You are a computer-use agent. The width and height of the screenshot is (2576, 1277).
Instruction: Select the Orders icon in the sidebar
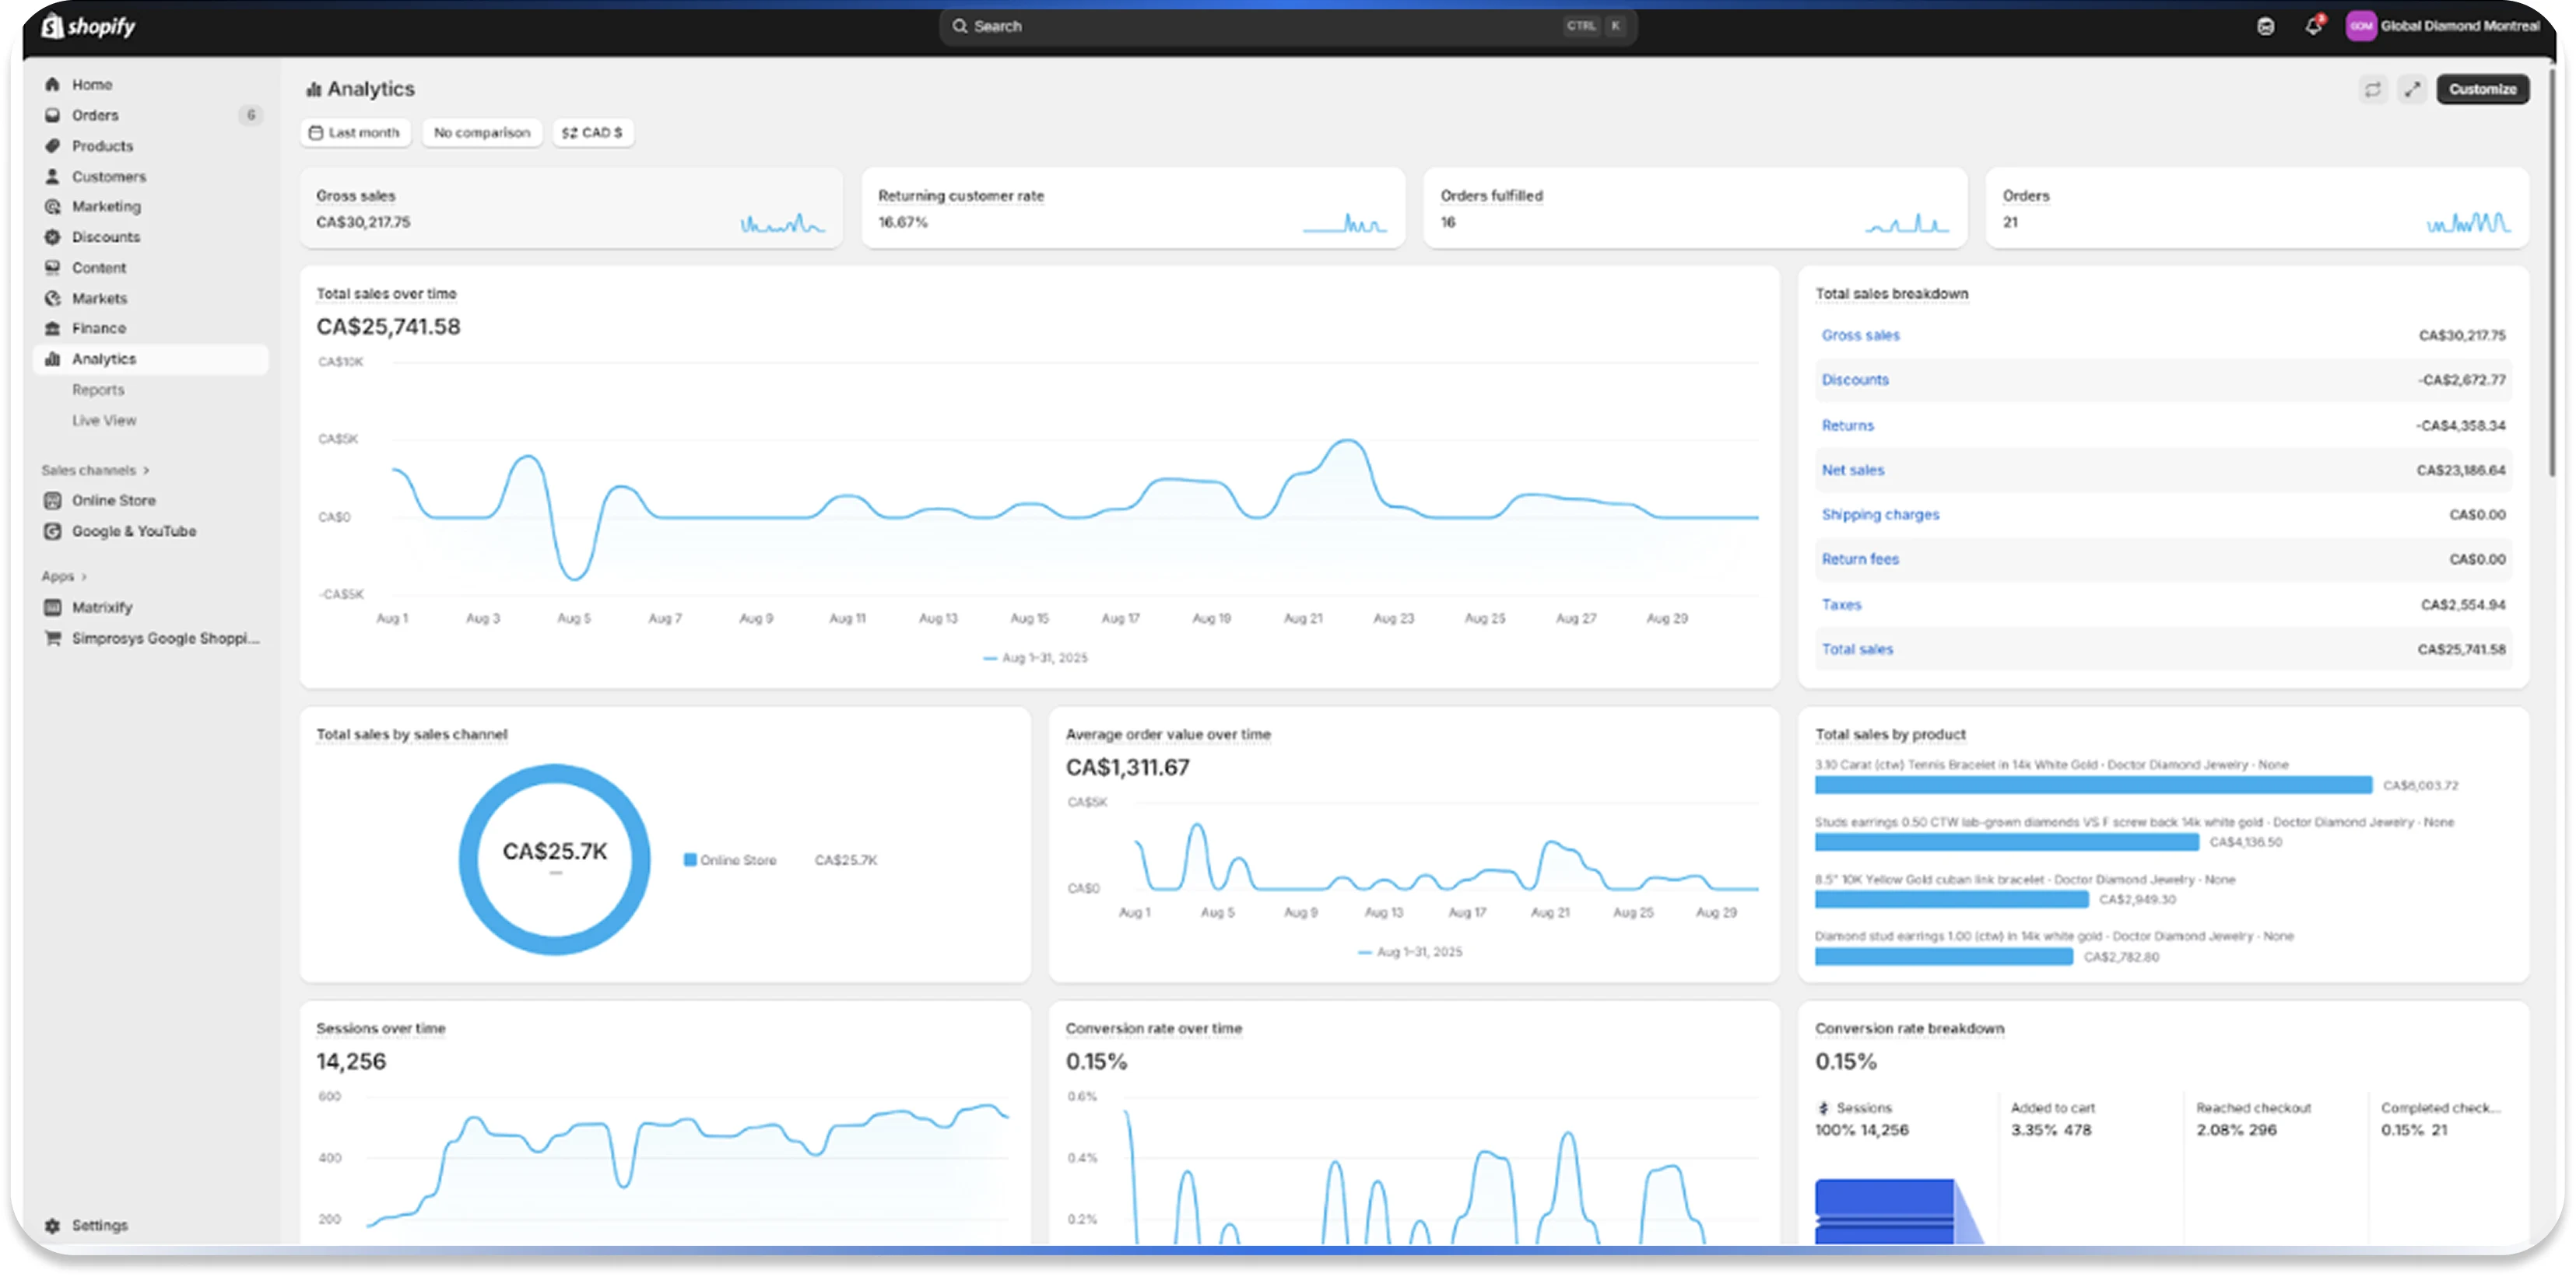tap(52, 115)
